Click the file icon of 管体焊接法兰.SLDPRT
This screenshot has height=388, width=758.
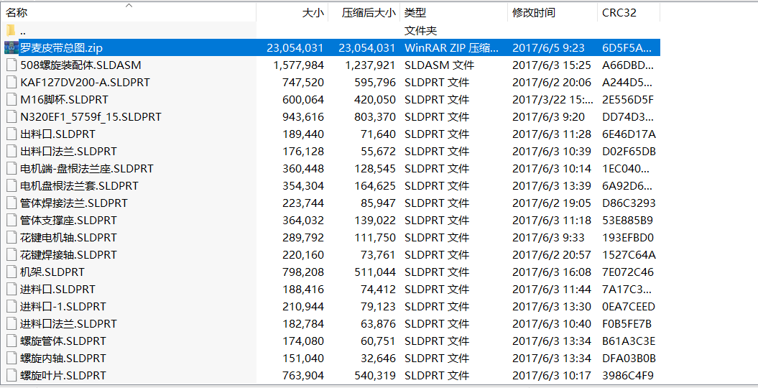[x=11, y=203]
